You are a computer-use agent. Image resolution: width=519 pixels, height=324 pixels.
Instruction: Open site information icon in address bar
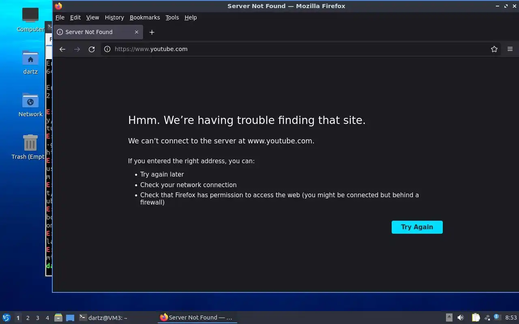(x=107, y=49)
